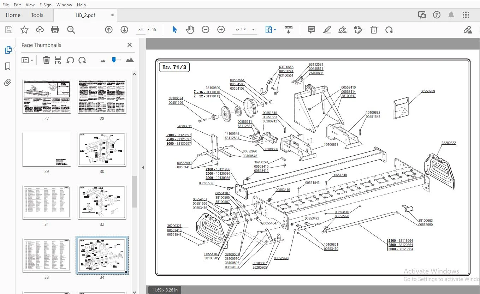This screenshot has width=480, height=294.
Task: Activate the Selection arrow tool
Action: pyautogui.click(x=174, y=30)
